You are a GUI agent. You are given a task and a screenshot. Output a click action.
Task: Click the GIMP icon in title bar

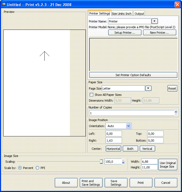pos(4,4)
